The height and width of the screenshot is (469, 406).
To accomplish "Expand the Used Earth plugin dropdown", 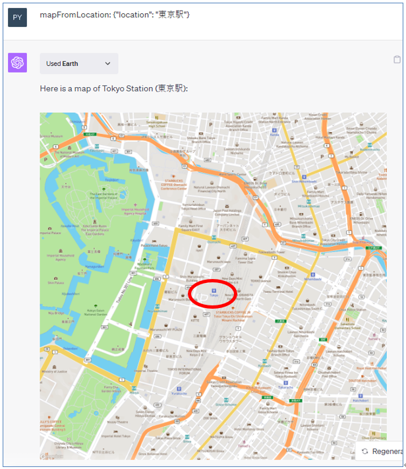I will click(x=79, y=63).
